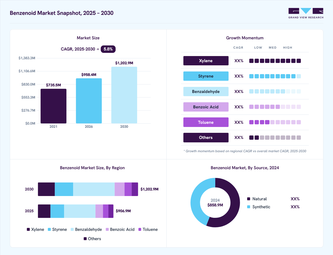Image resolution: width=333 pixels, height=255 pixels.
Task: Select the 2030 market size bar
Action: (124, 95)
